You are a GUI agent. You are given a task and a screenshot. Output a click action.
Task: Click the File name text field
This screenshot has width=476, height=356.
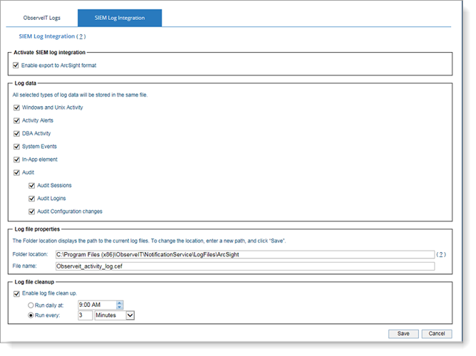244,266
